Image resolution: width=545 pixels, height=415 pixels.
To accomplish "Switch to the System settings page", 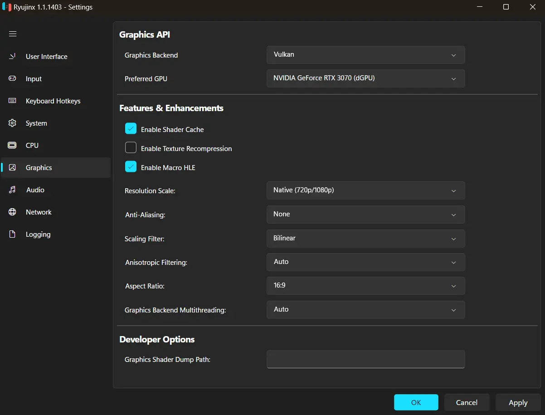I will [x=56, y=123].
